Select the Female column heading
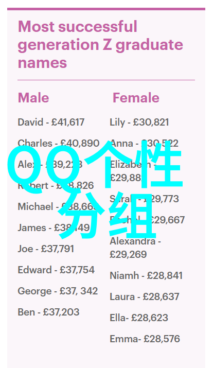Viewport: 213px width, 368px height. tap(136, 98)
